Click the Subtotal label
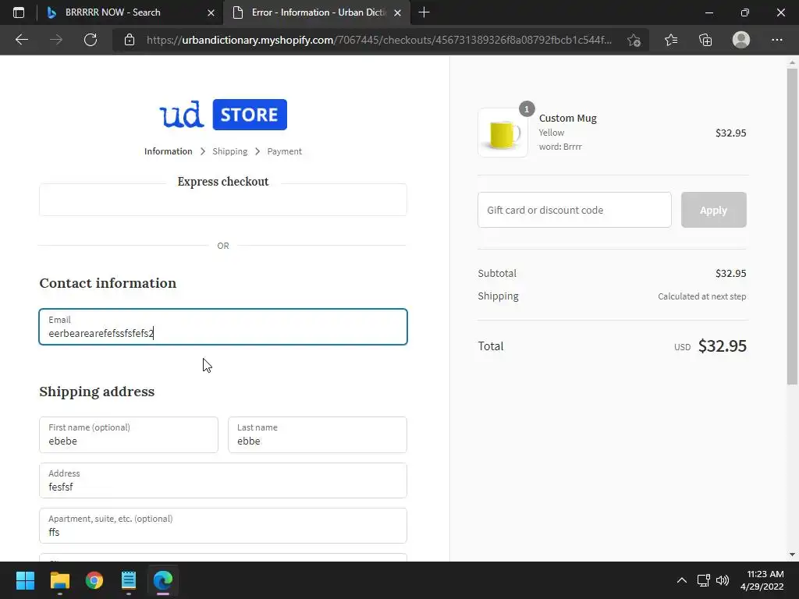The height and width of the screenshot is (599, 799). [x=497, y=274]
